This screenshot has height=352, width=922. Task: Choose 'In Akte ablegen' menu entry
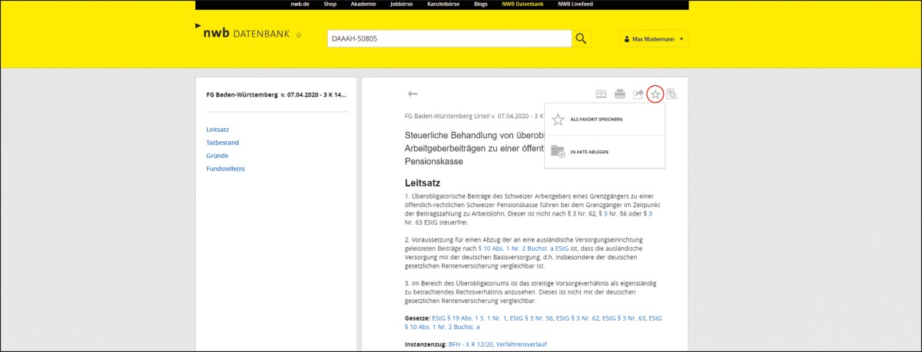coord(589,152)
